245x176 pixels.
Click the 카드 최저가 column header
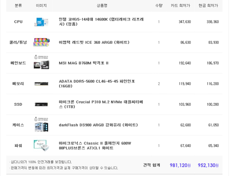point(180,6)
